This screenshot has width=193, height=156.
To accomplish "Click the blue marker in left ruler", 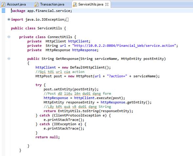I will pyautogui.click(x=4, y=11).
